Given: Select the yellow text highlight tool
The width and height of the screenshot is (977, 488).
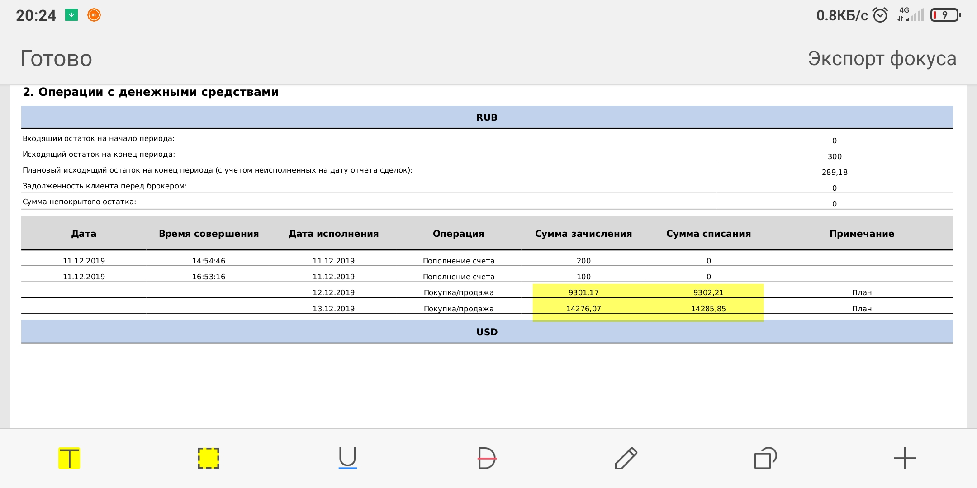Looking at the screenshot, I should [69, 458].
